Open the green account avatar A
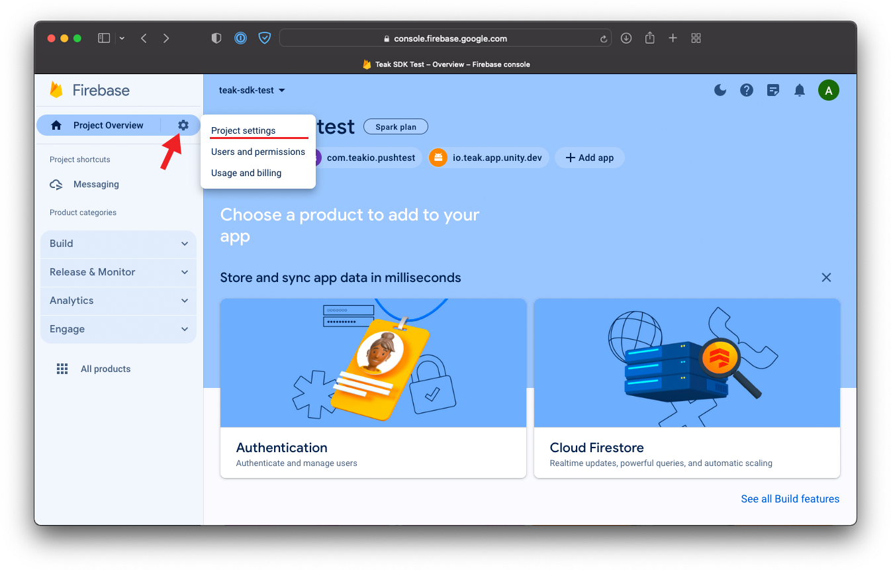Screen dimensions: 891x570 pos(829,90)
